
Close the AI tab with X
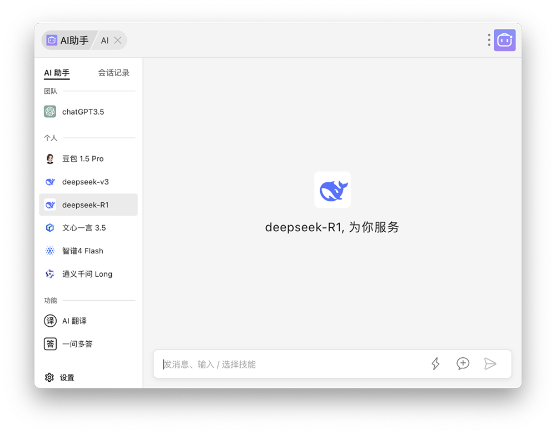tap(118, 41)
